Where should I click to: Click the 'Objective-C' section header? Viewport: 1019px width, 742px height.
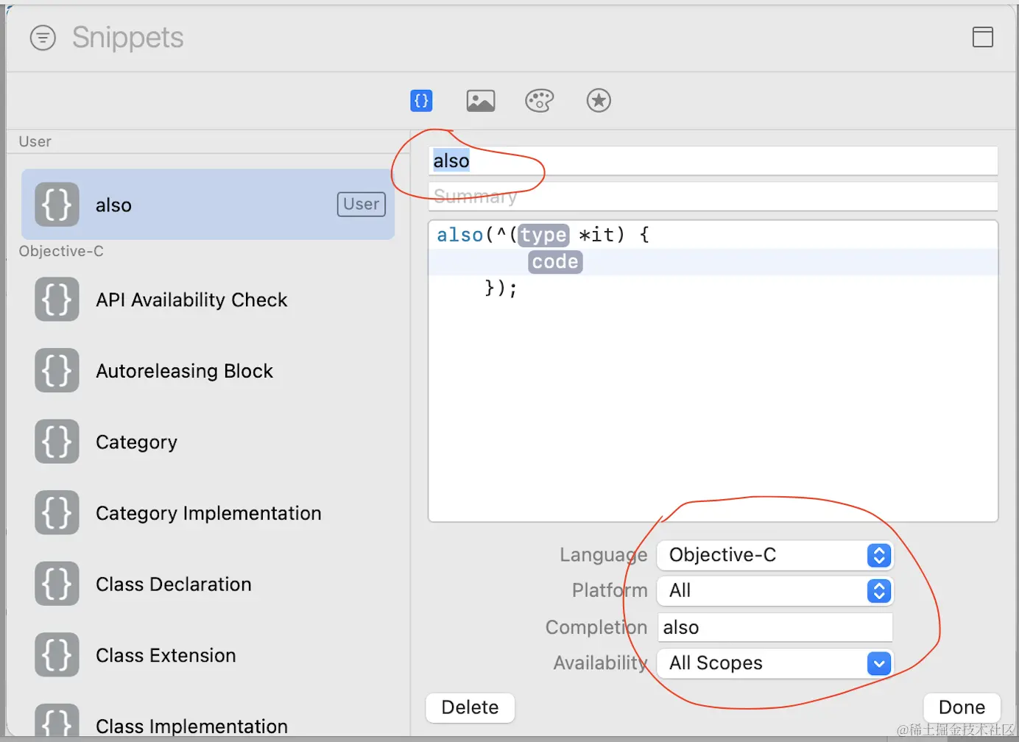pos(61,251)
